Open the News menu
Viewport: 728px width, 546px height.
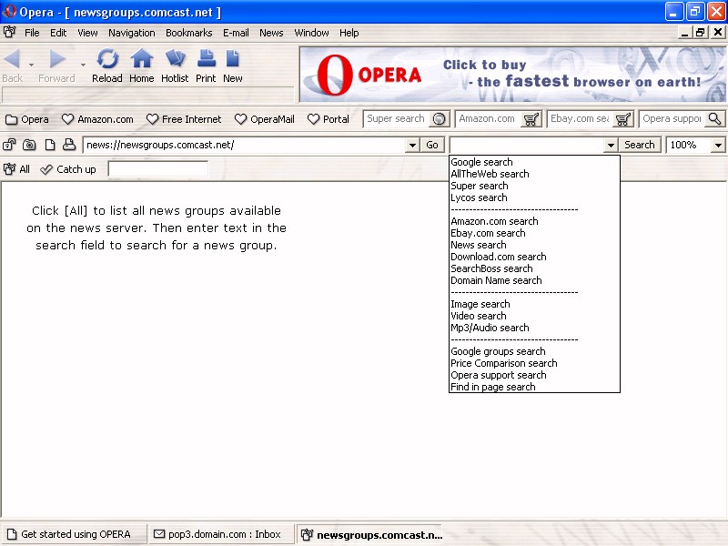tap(271, 33)
